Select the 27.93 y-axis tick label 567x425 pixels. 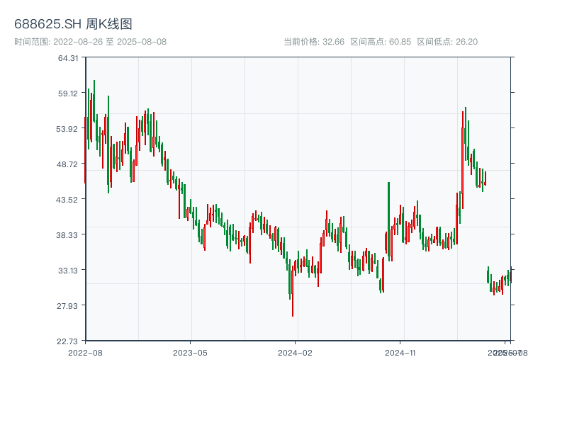[x=68, y=306]
